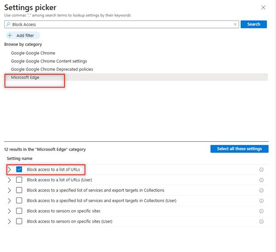Screen dimensions: 276x252
Task: Click Add filter button
Action: coord(23,35)
